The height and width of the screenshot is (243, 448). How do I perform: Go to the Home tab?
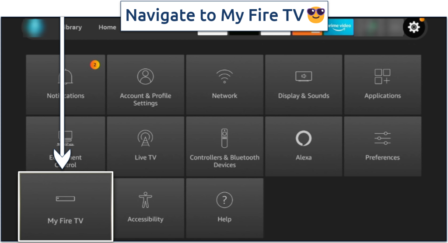pyautogui.click(x=108, y=28)
